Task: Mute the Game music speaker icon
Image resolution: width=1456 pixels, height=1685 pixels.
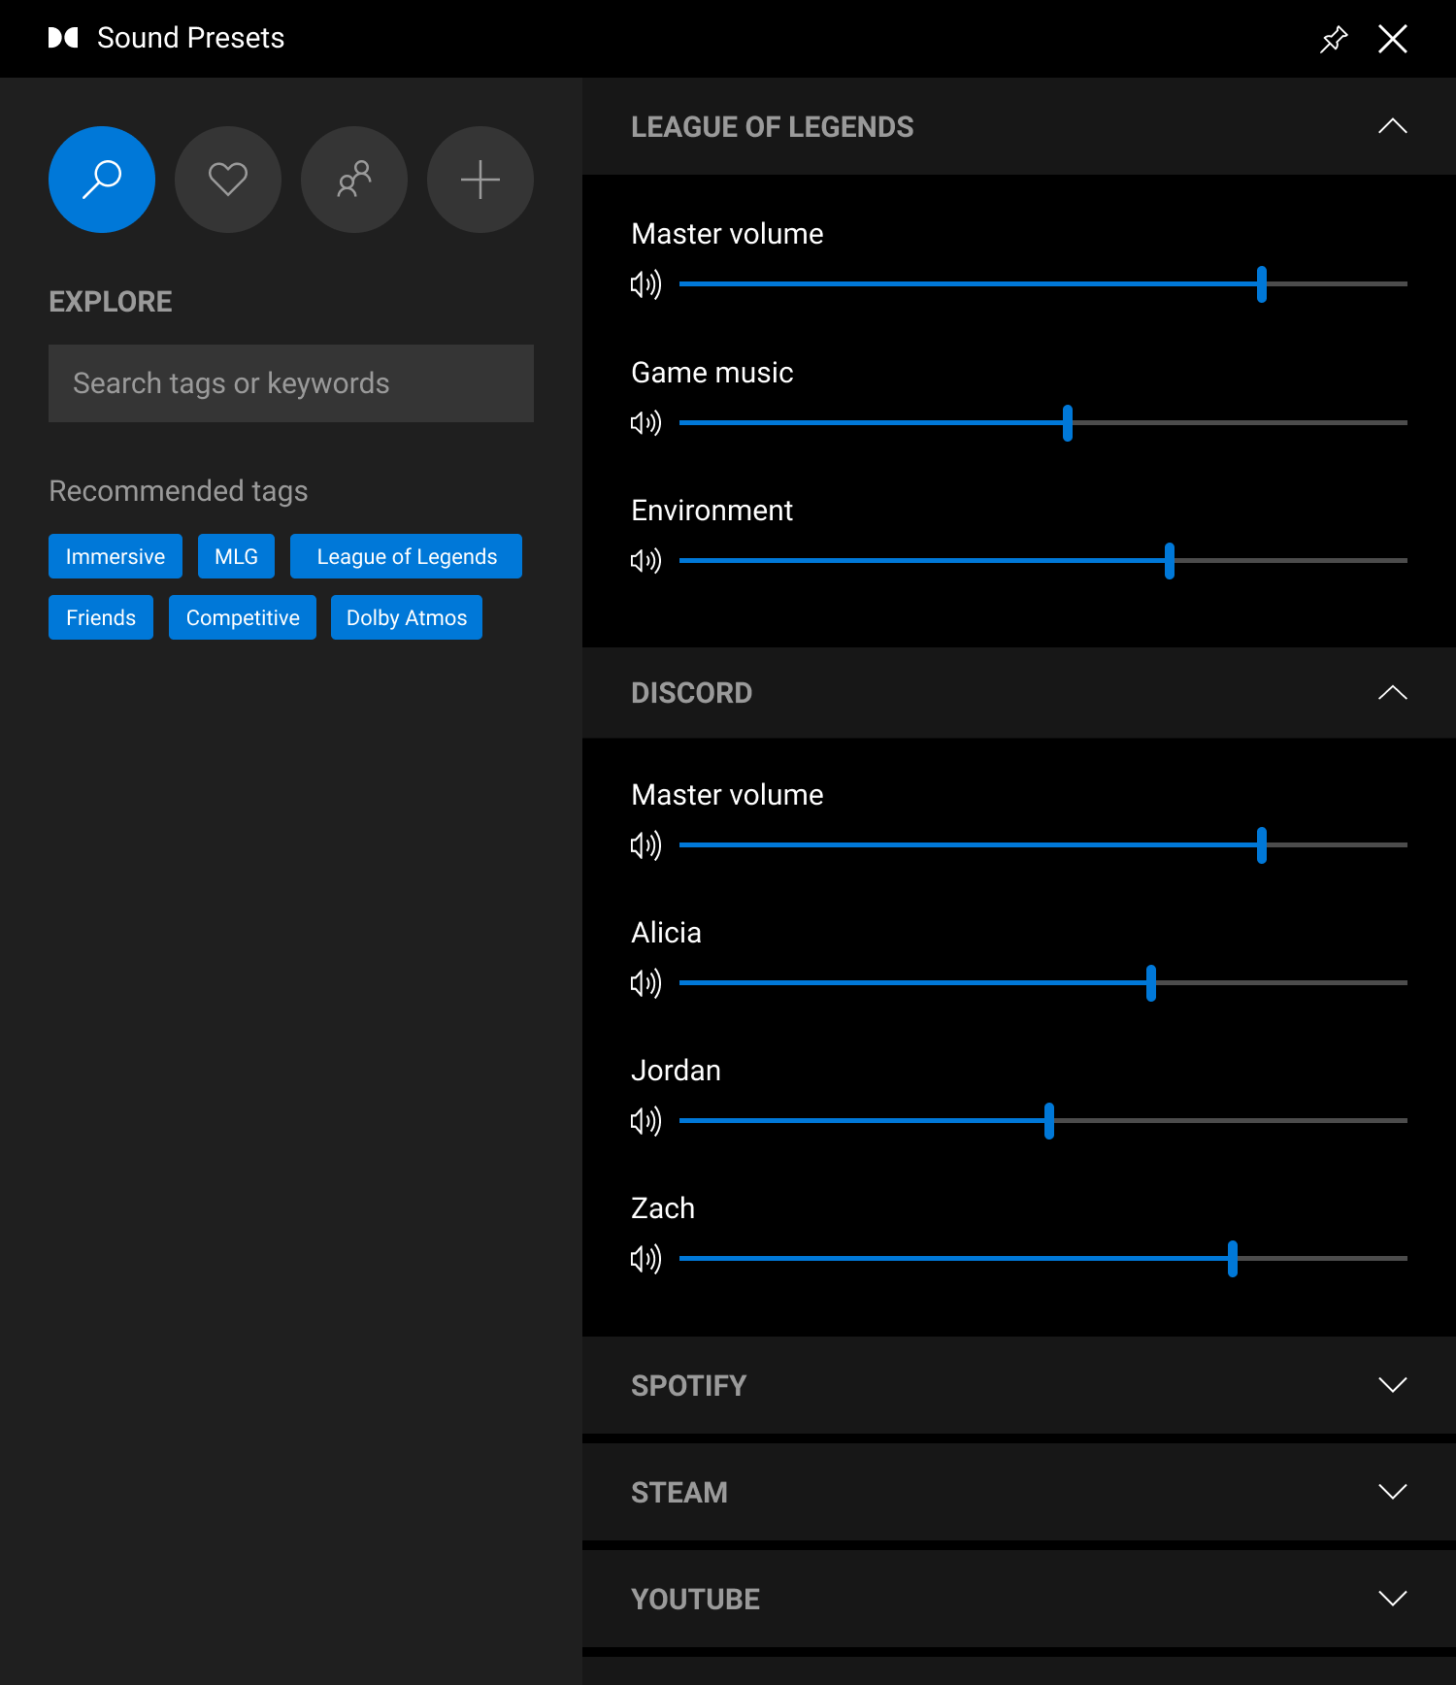Action: click(645, 423)
